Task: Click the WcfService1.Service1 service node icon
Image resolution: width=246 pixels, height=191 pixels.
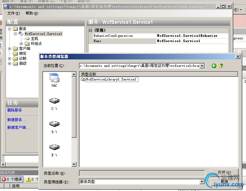Action: tap(21, 33)
